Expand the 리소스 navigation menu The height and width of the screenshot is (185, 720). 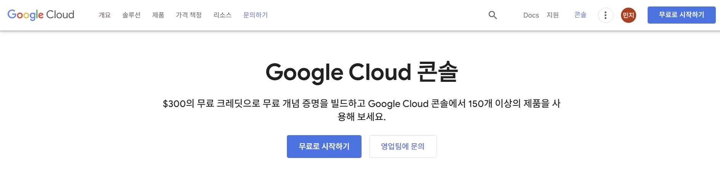(222, 15)
